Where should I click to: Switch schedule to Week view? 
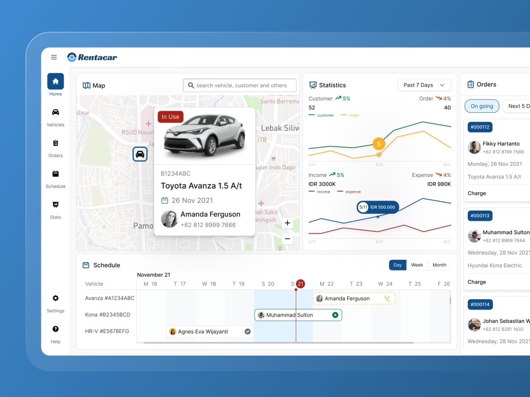(x=417, y=265)
